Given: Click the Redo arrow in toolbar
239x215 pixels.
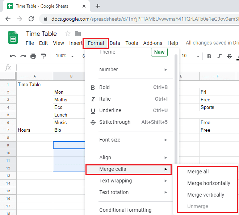Looking at the screenshot, I should [x=23, y=56].
